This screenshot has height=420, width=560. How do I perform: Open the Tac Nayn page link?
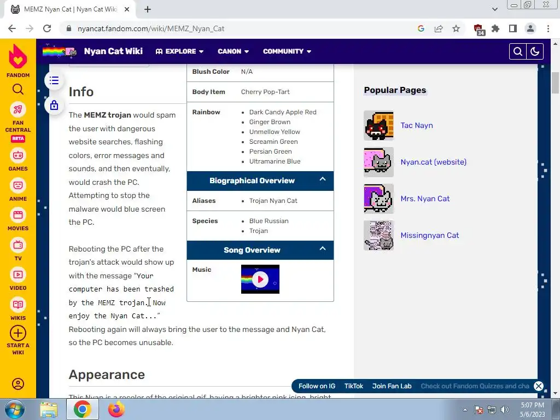click(416, 125)
